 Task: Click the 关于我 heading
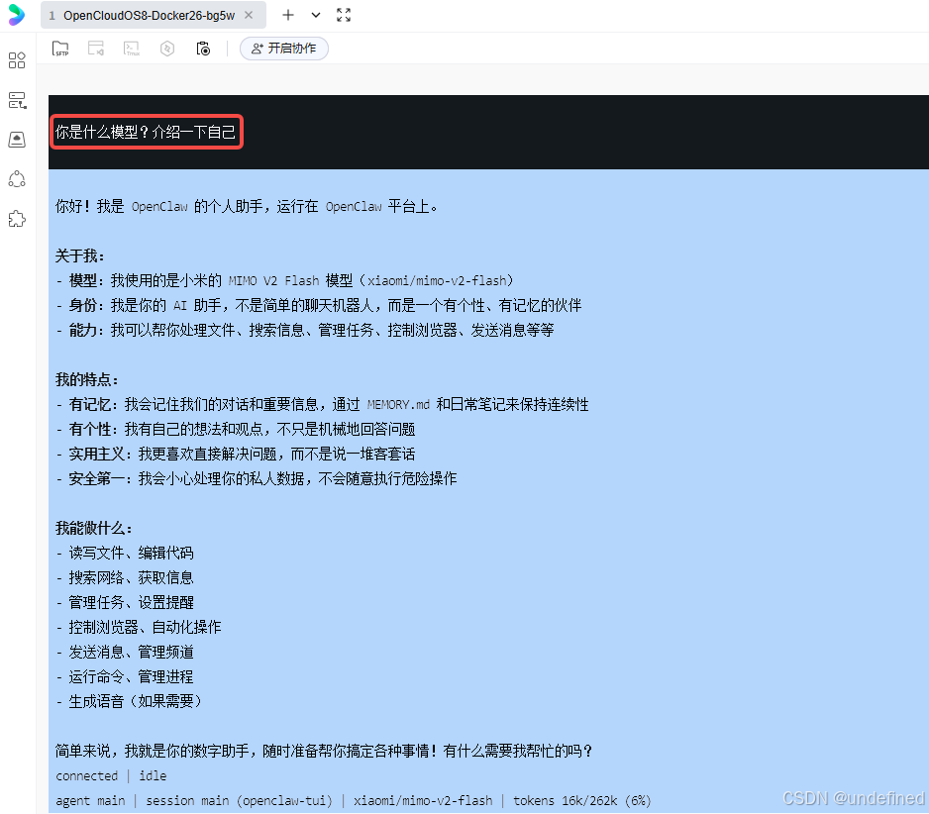[79, 255]
